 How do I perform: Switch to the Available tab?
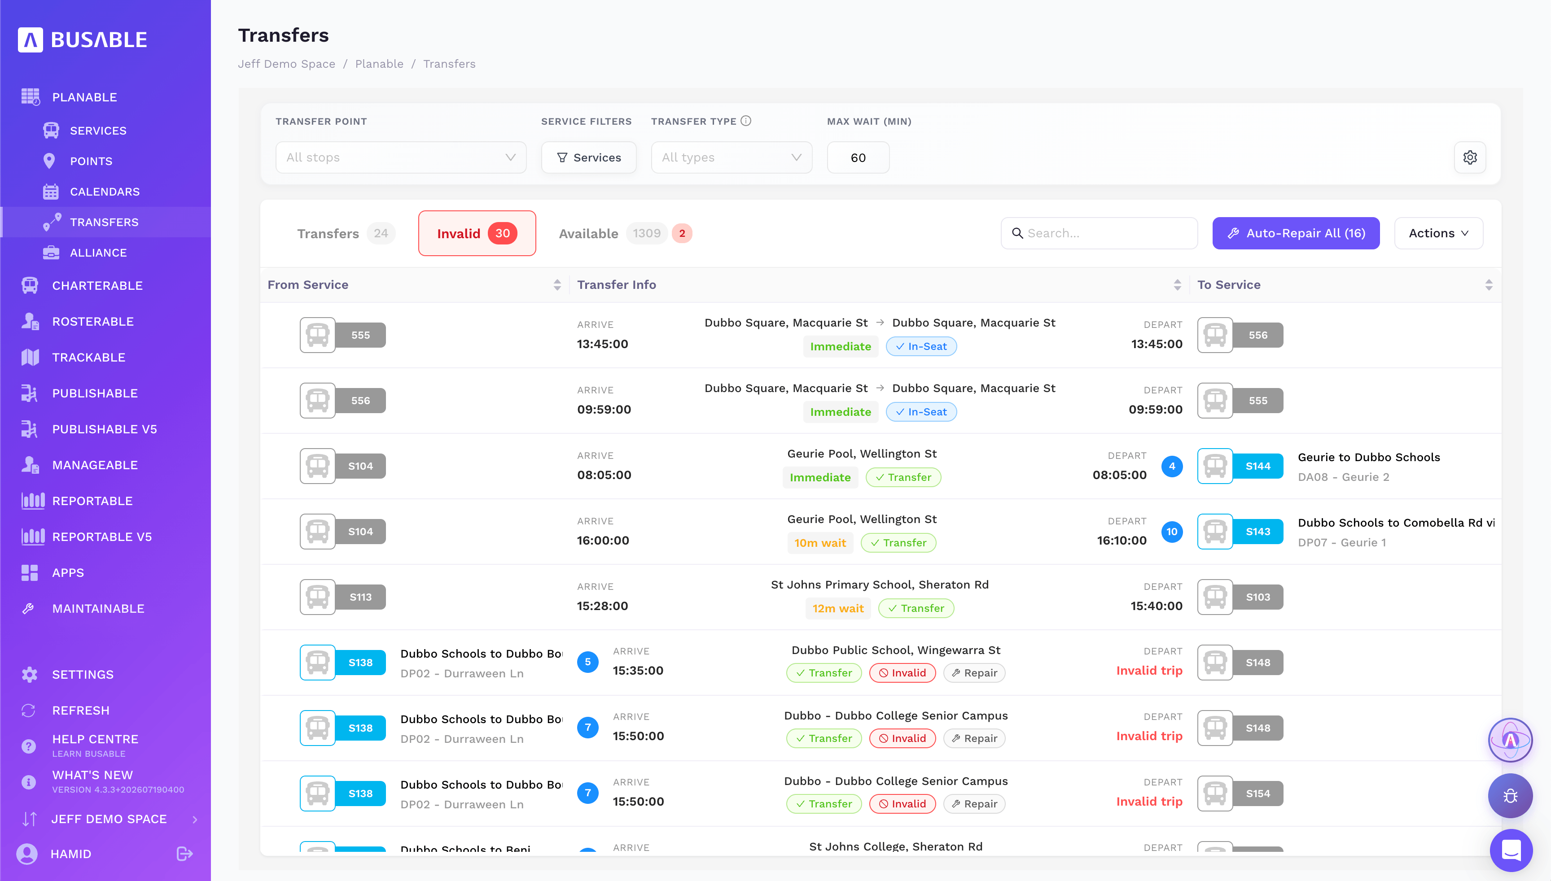(x=625, y=234)
